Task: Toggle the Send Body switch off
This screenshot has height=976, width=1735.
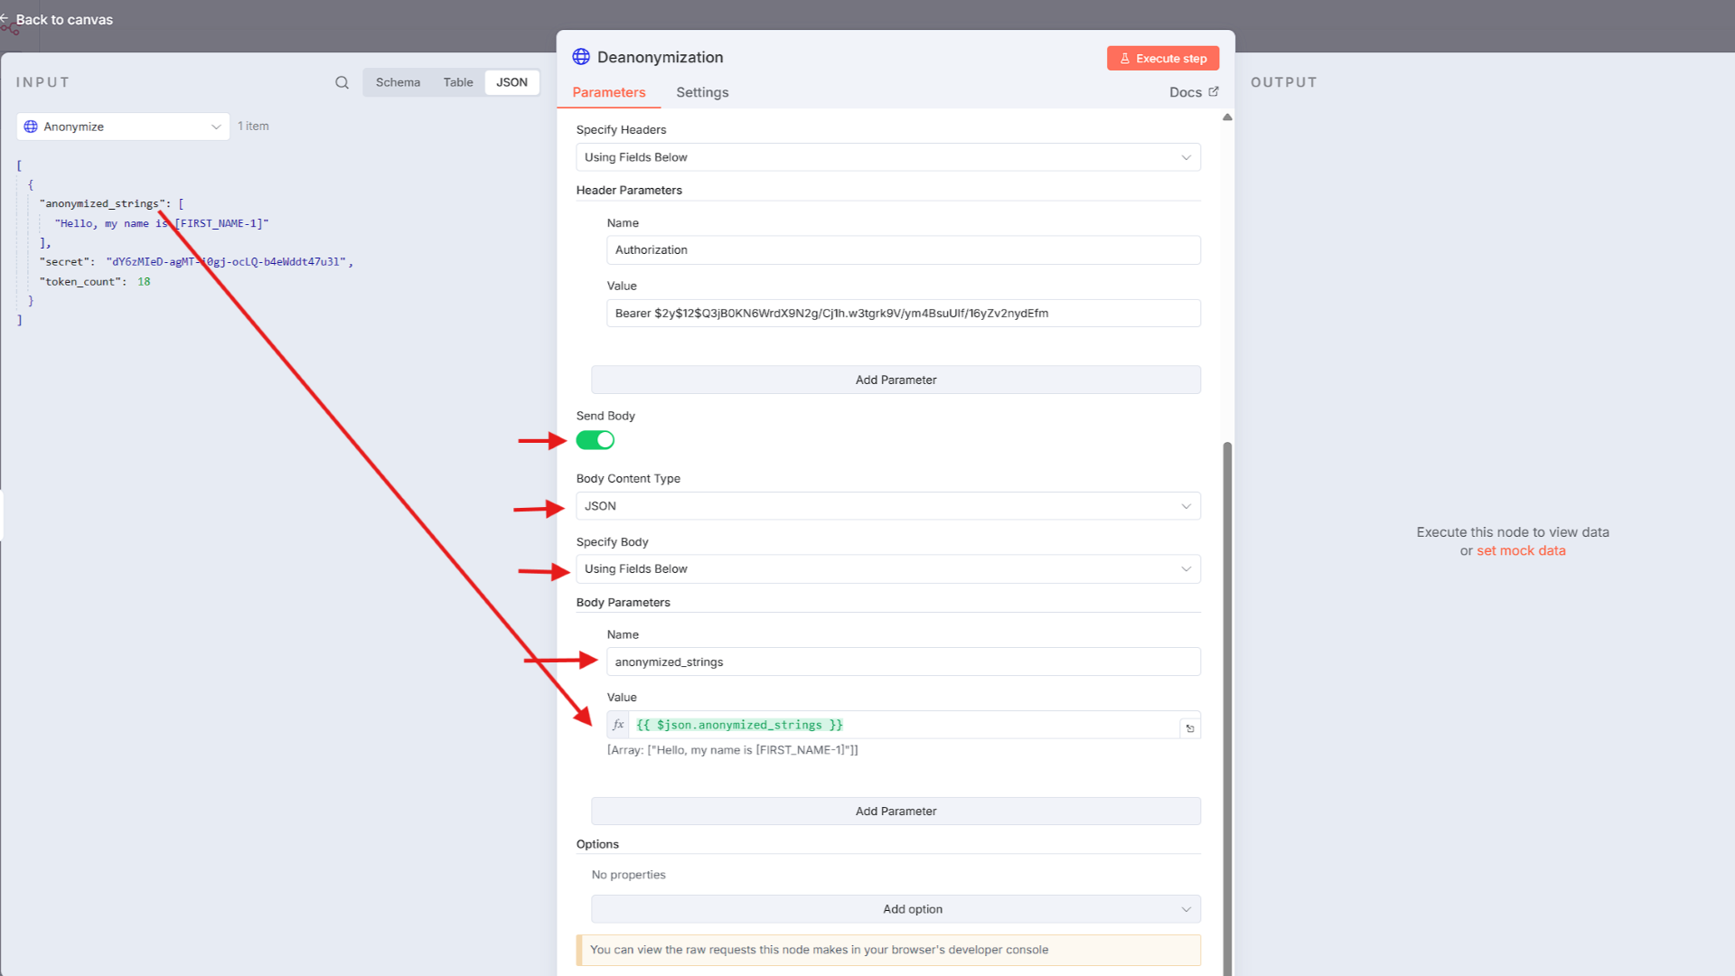Action: [x=595, y=440]
